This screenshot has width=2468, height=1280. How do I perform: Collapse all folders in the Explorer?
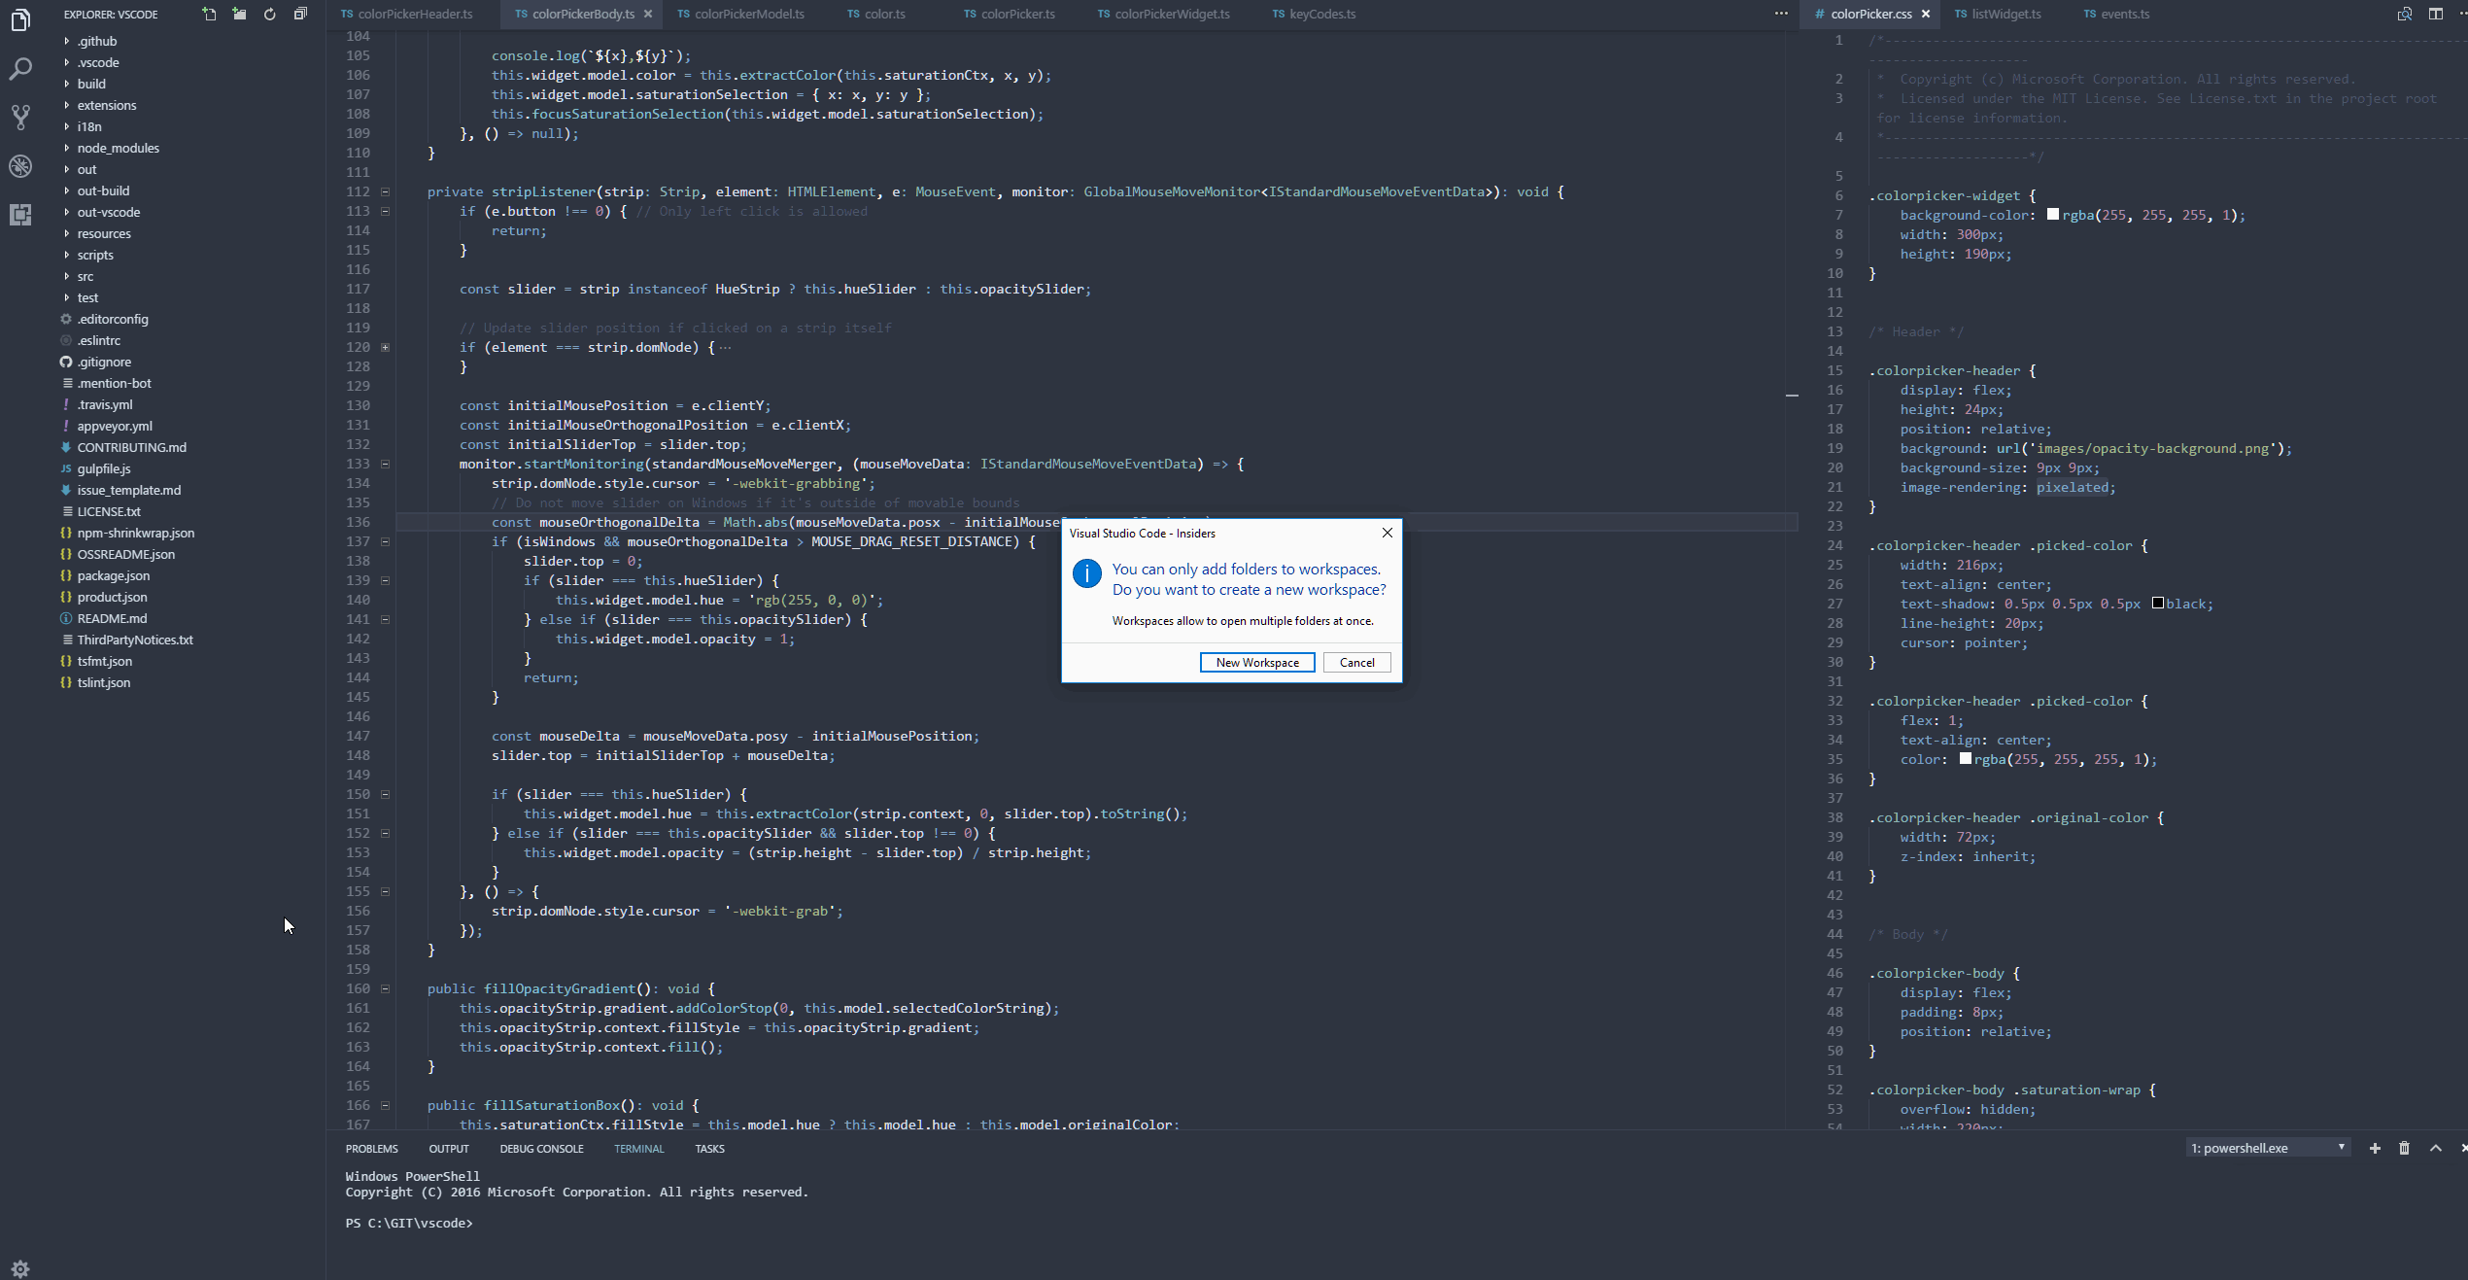[300, 15]
